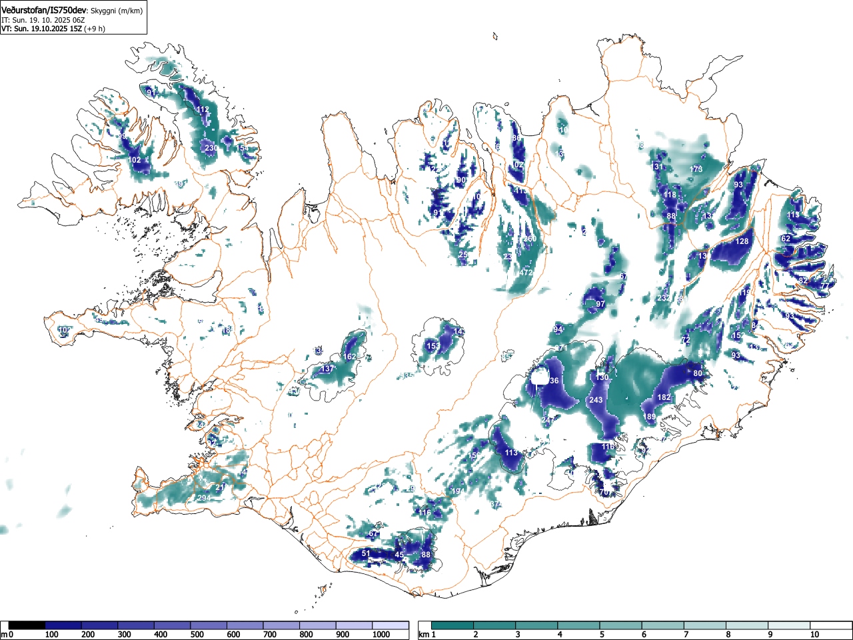Screen dimensions: 853x640
Task: Click the '62' value on east coast
Action: pos(786,239)
